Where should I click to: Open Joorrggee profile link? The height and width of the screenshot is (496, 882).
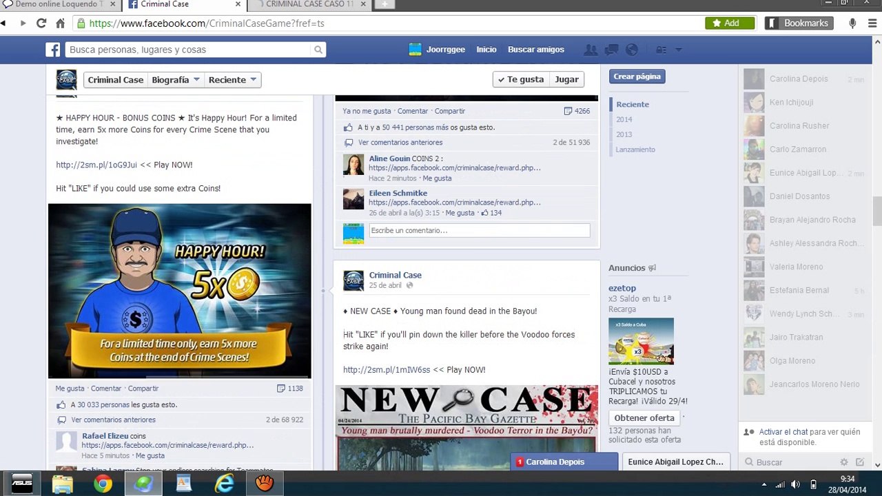coord(437,50)
